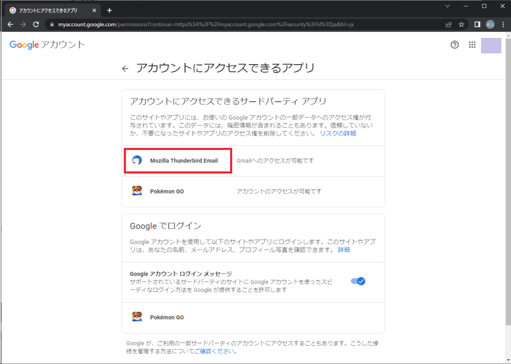Disable the Google アカウント ログイン メッセージ toggle
This screenshot has width=511, height=364.
pos(358,281)
